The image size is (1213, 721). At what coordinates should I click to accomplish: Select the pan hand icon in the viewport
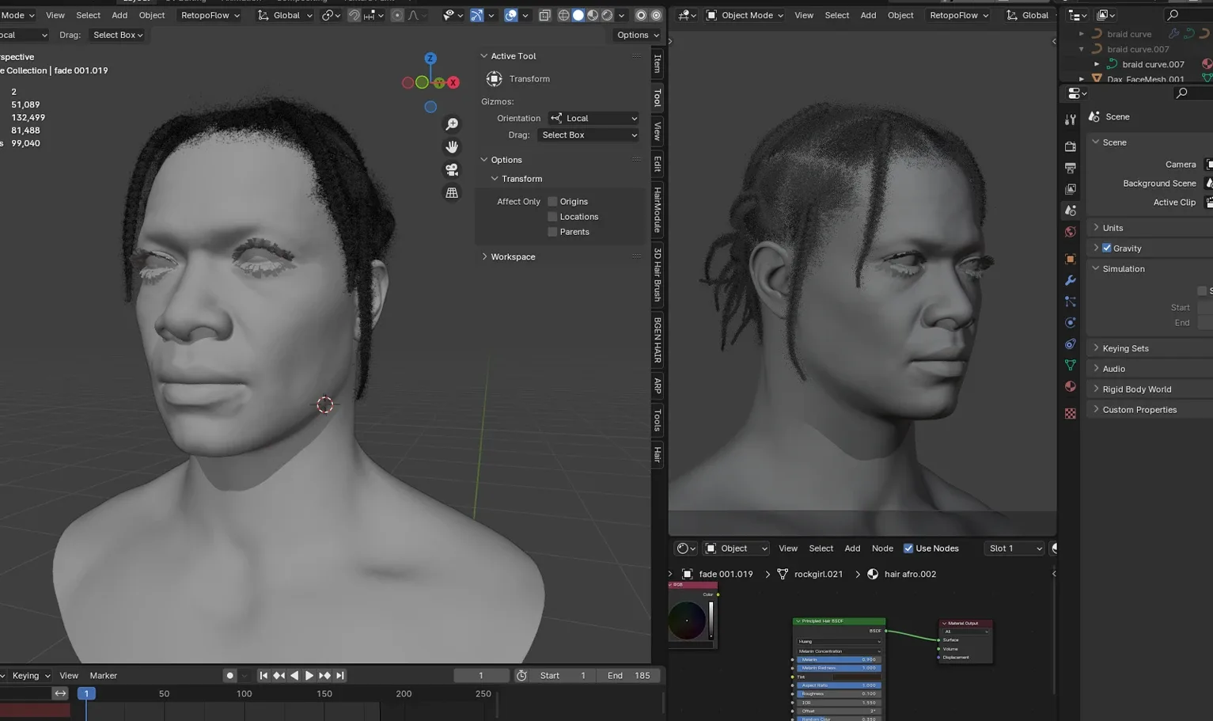[452, 147]
